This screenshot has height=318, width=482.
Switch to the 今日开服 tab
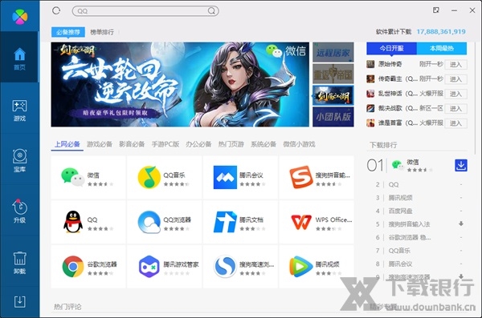pos(391,48)
